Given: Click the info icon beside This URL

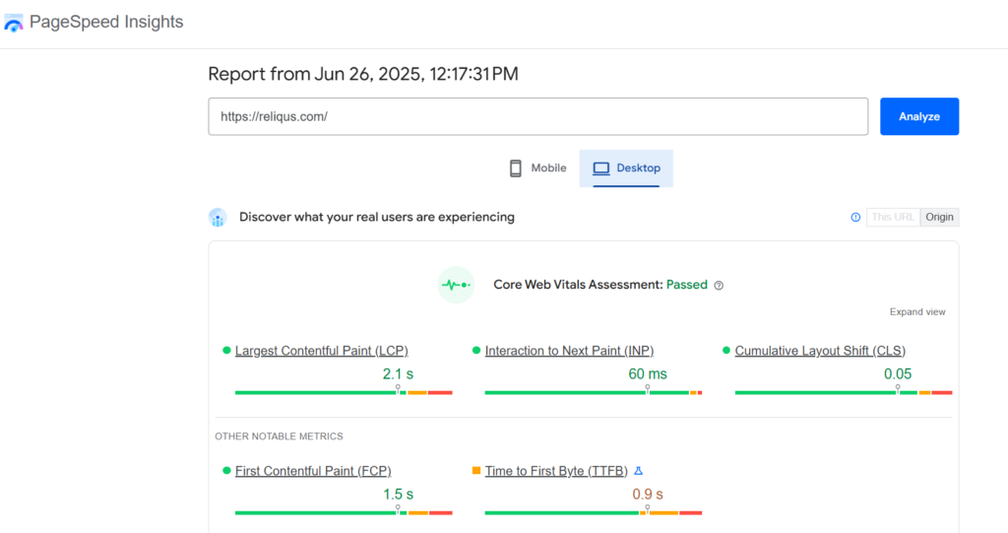Looking at the screenshot, I should pyautogui.click(x=855, y=218).
